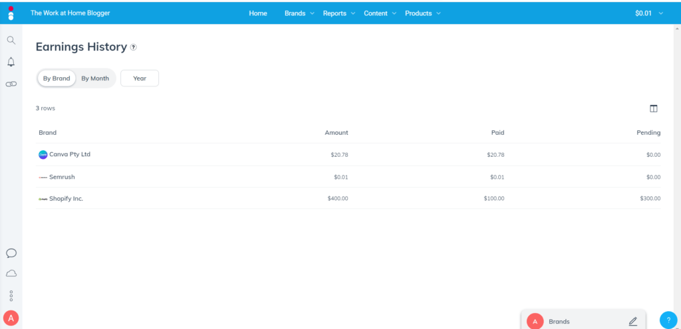Open the chat bubble icon
Viewport: 681px width, 329px height.
[11, 253]
